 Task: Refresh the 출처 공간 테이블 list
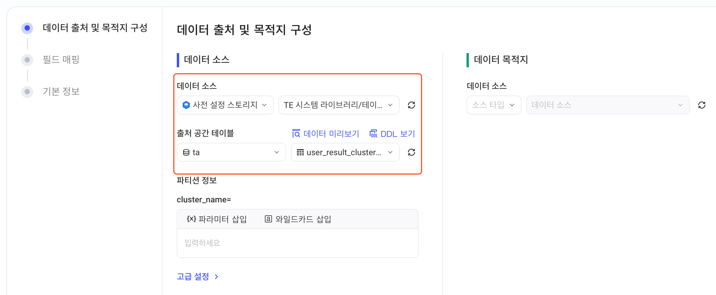point(411,152)
